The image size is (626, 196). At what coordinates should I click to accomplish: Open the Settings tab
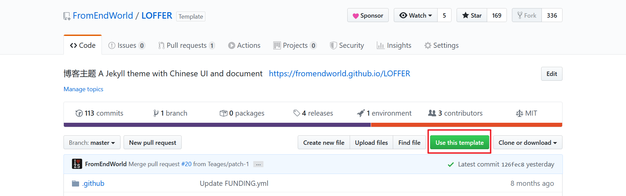(x=441, y=45)
